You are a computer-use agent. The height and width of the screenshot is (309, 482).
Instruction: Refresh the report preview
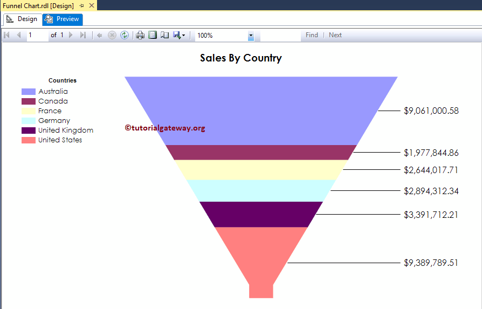125,36
